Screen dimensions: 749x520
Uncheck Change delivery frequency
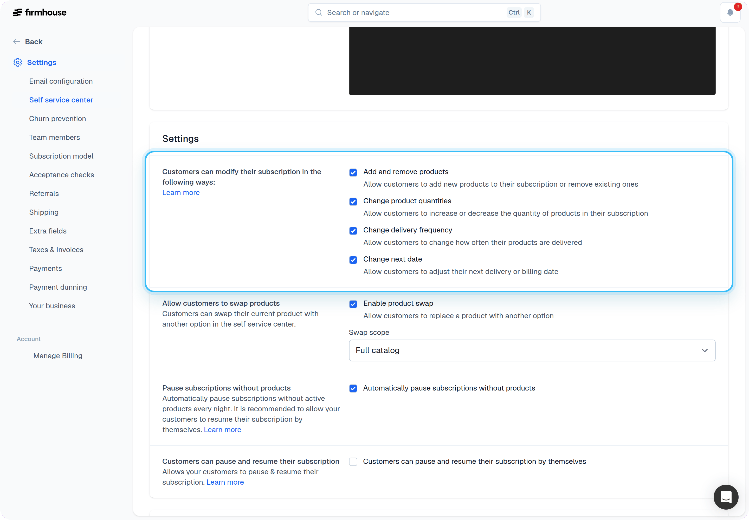353,231
